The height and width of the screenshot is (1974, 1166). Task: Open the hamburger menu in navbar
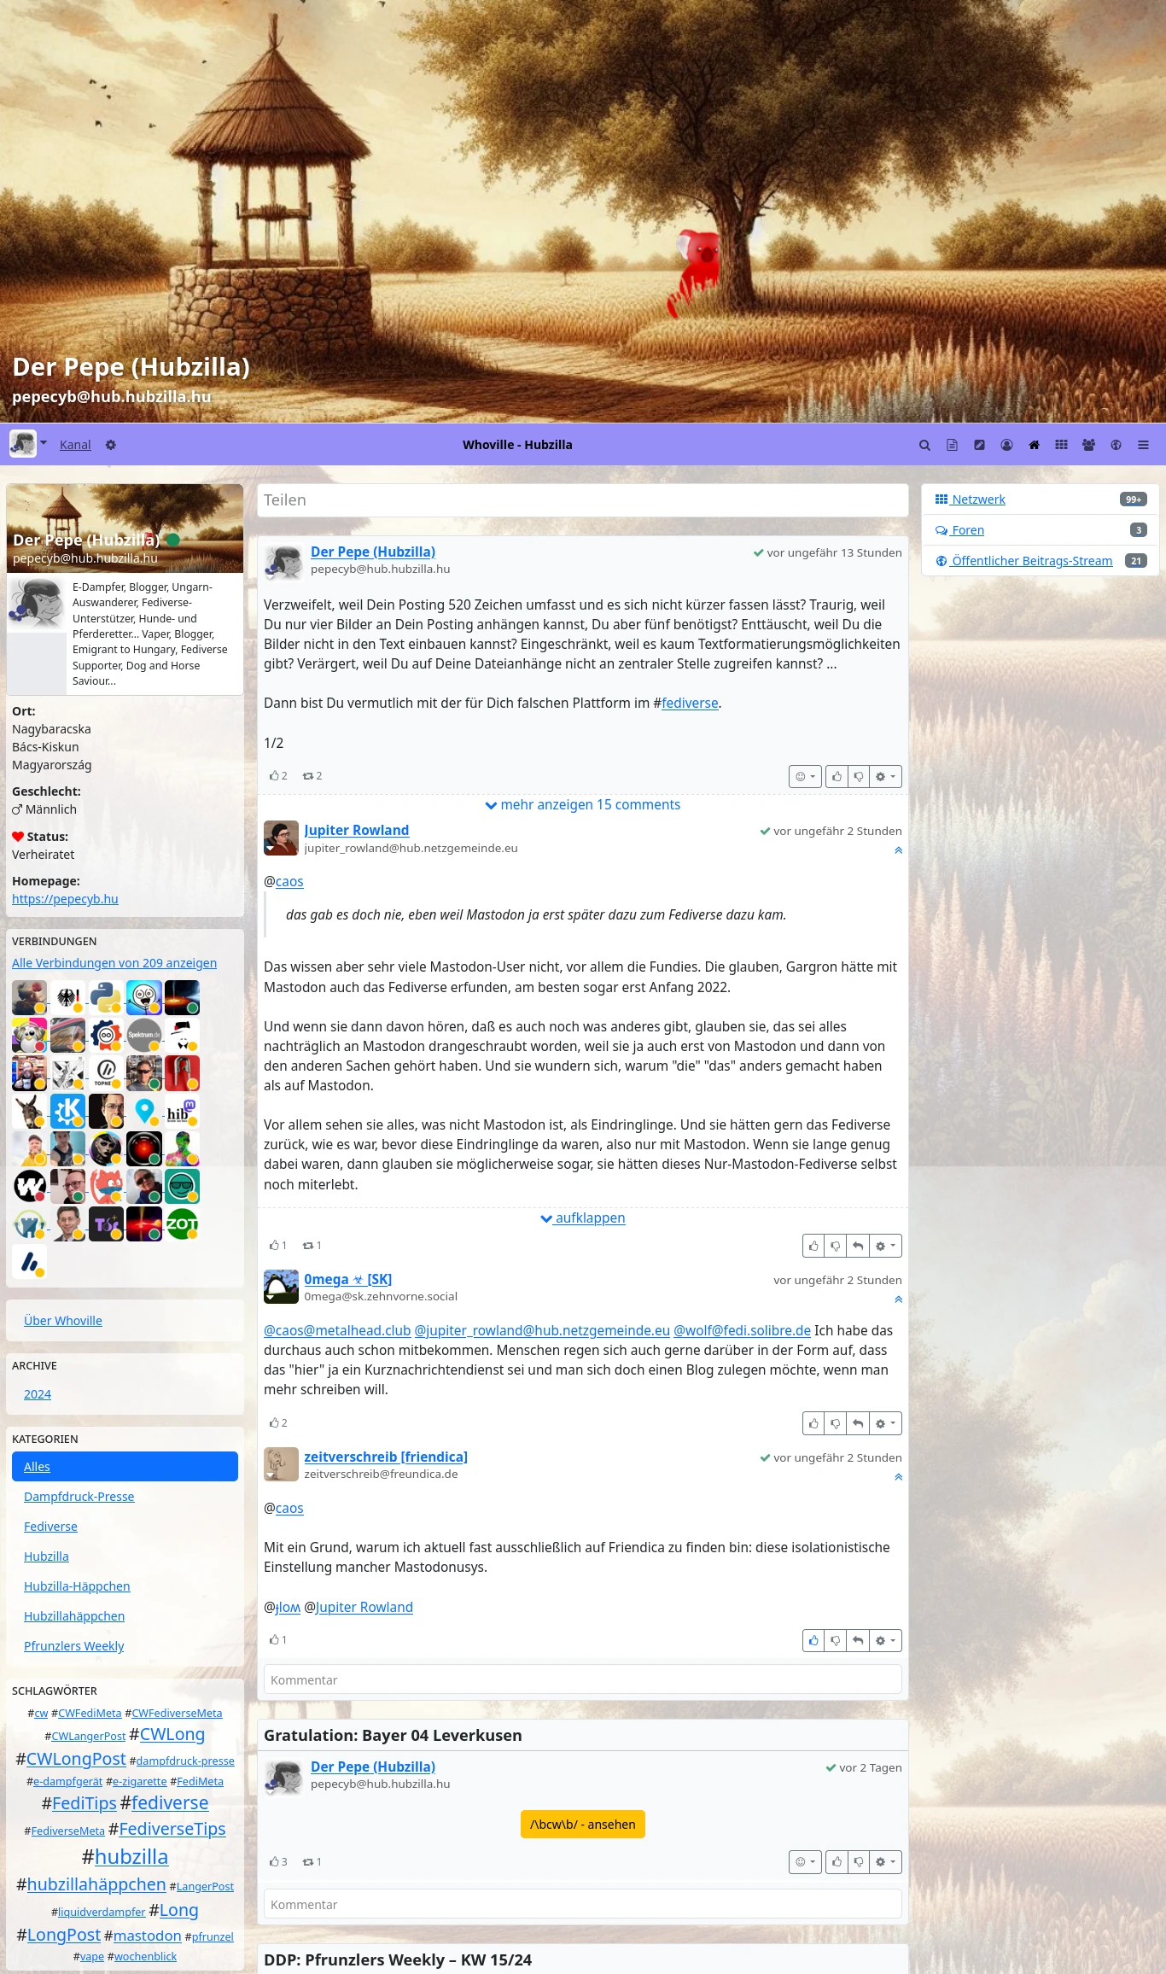tap(1143, 445)
